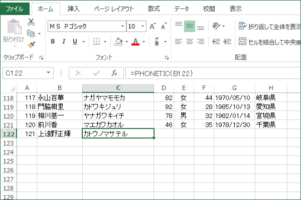Screen dimensions: 301x200
Task: Open phonetic guide dropdown arrow
Action: coord(165,41)
